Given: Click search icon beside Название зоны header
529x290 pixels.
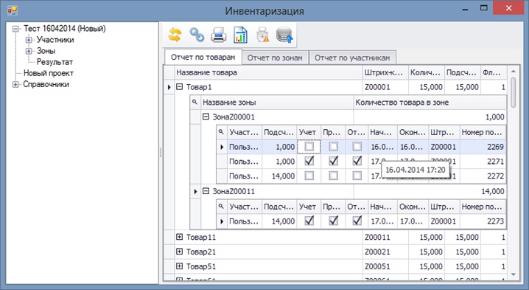Looking at the screenshot, I should (195, 102).
